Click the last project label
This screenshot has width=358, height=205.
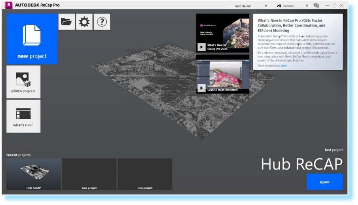pos(334,150)
